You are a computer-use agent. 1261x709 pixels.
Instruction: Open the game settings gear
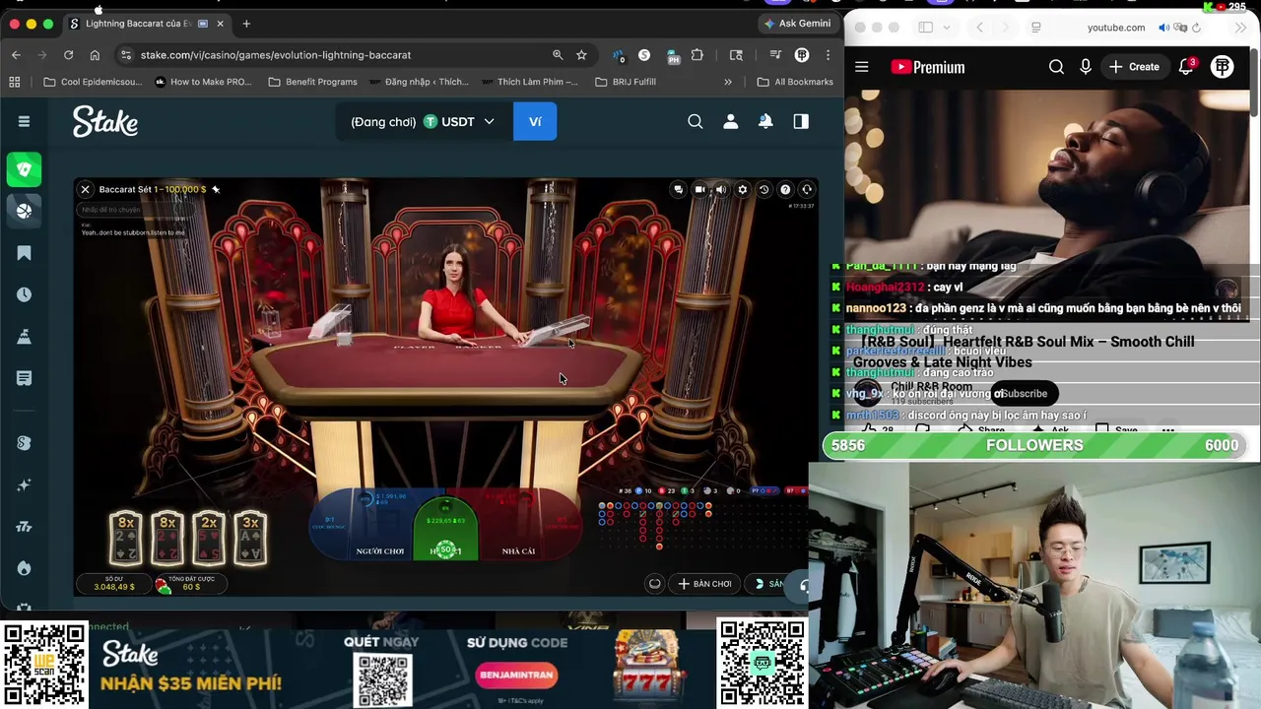tap(743, 189)
